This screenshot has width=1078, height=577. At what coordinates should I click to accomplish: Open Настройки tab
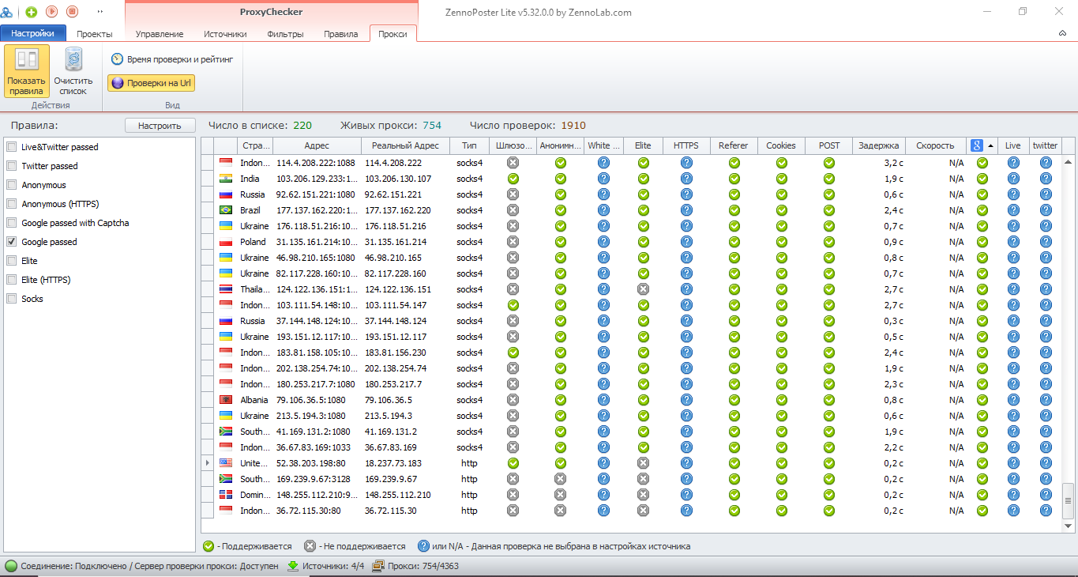(x=33, y=33)
